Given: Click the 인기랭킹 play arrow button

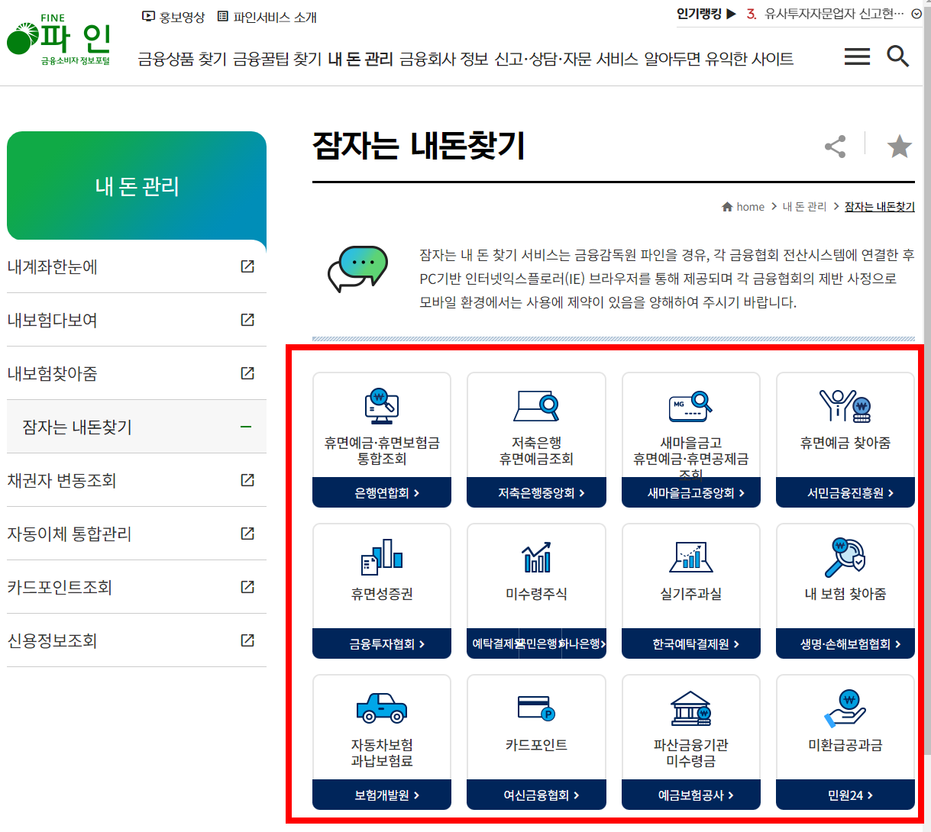Looking at the screenshot, I should (731, 14).
